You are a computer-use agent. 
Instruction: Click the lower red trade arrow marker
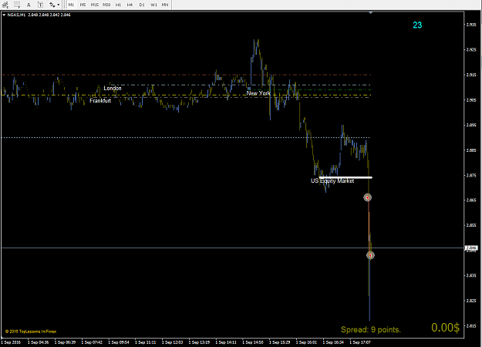coord(370,255)
